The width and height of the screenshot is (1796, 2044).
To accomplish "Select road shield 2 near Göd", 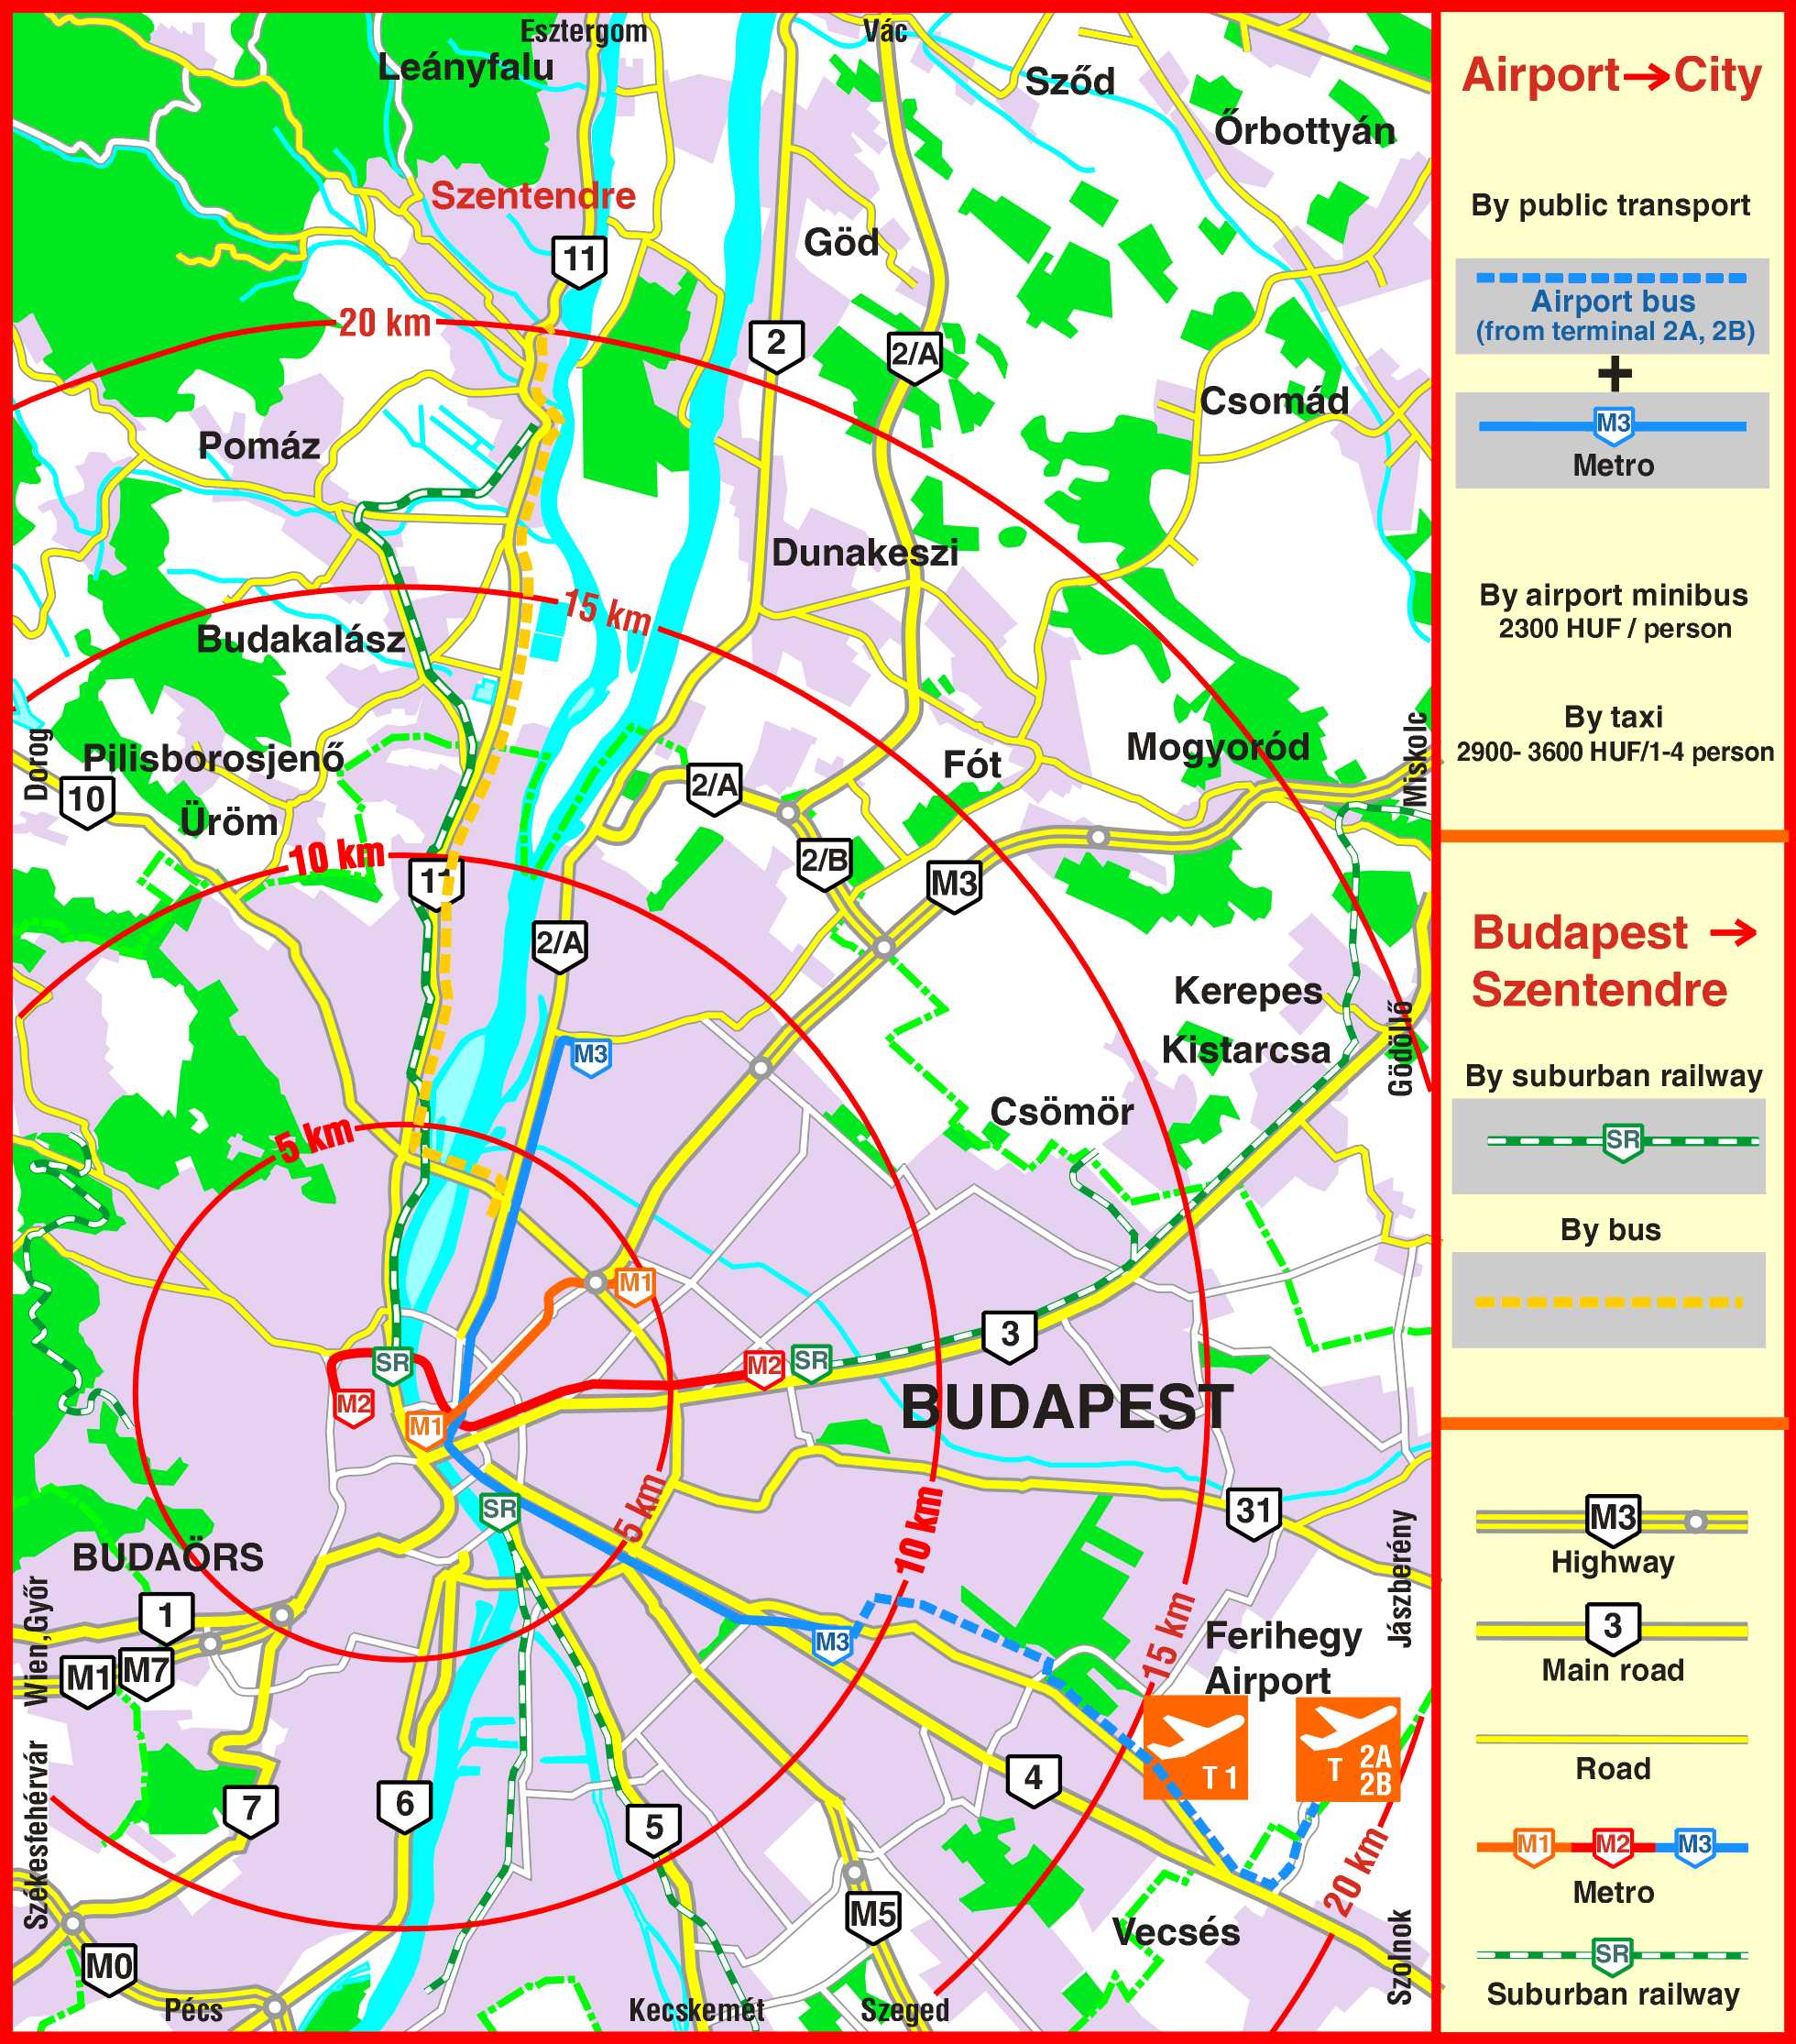I will tap(775, 346).
